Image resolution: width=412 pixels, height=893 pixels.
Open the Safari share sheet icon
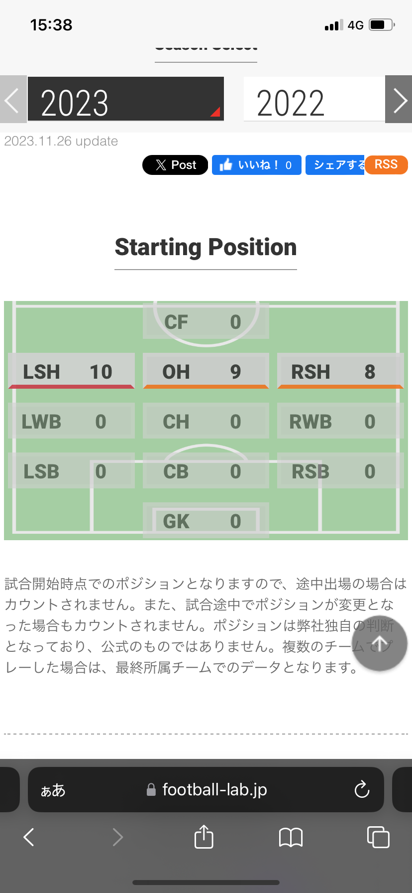pos(204,837)
